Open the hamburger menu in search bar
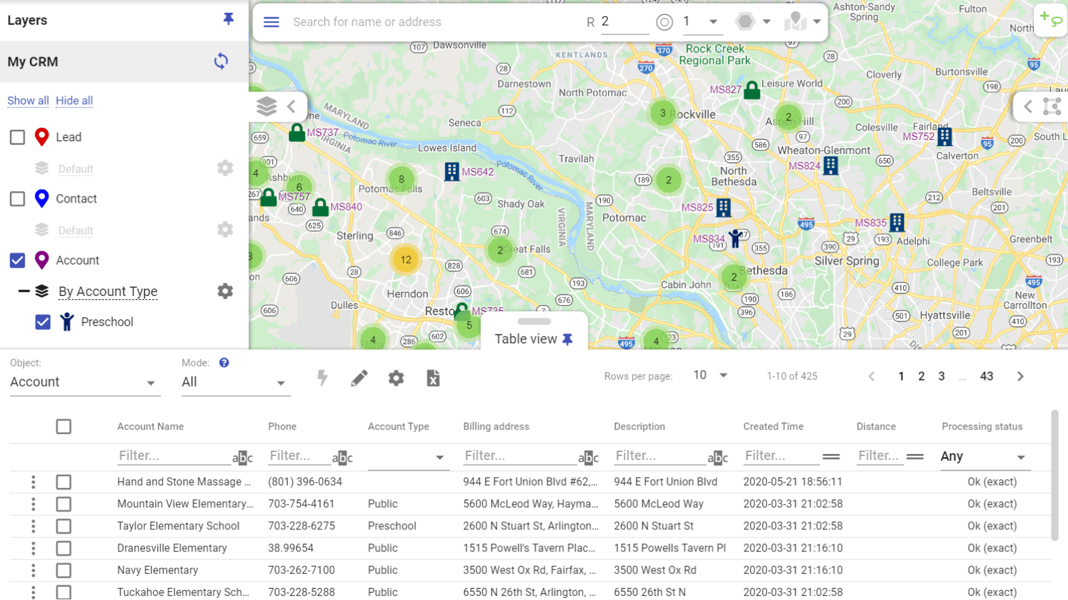 tap(271, 21)
